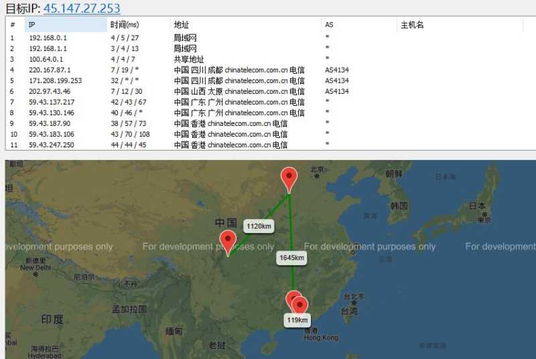This screenshot has height=359, width=536.
Task: Click the 韩国 label on map
Action: 399,206
